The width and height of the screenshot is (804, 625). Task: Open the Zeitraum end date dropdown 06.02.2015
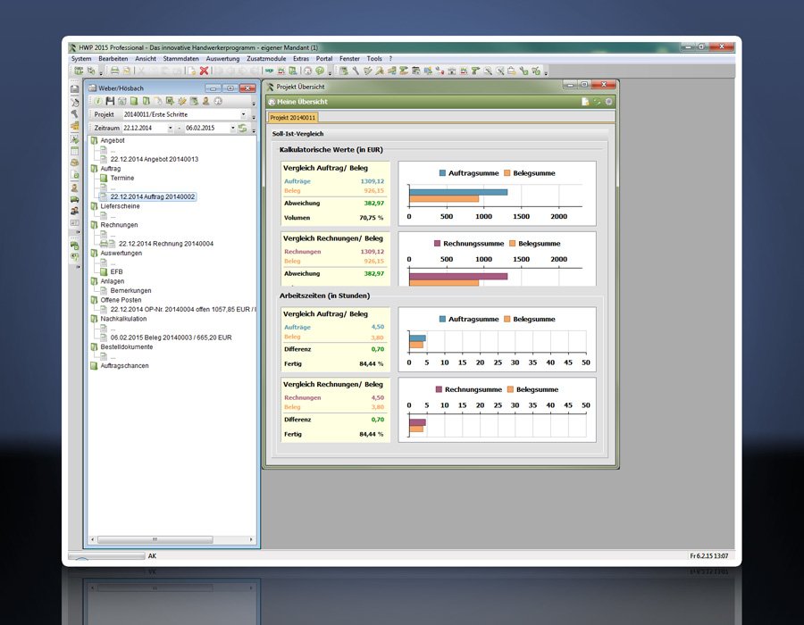233,129
